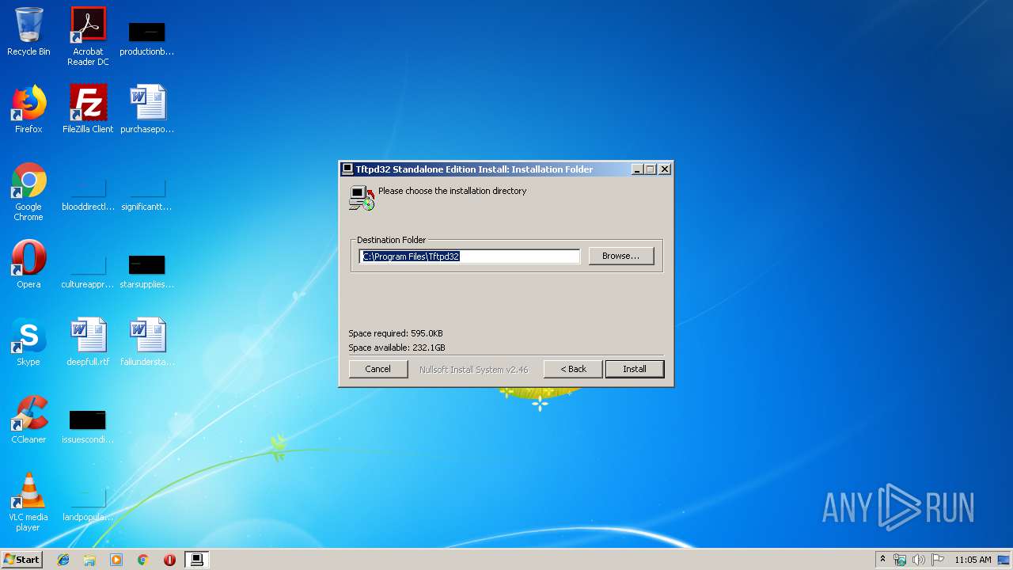Click the installer title bar icon

coord(347,169)
